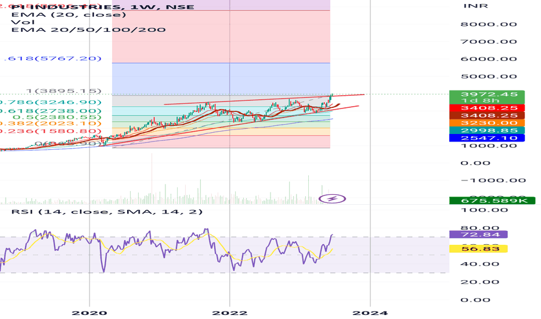Click the orange 3230.00 price tag
541x319 pixels.
coord(487,123)
